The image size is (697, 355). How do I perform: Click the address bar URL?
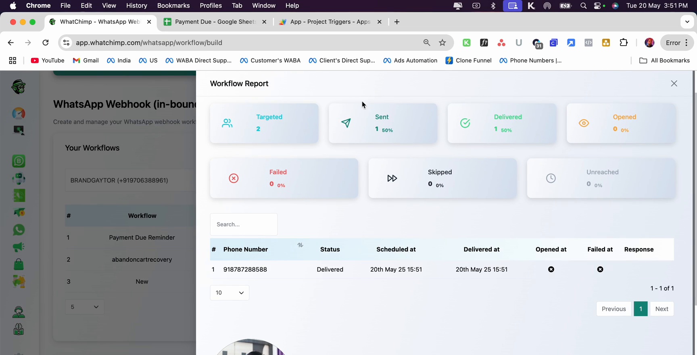(149, 43)
